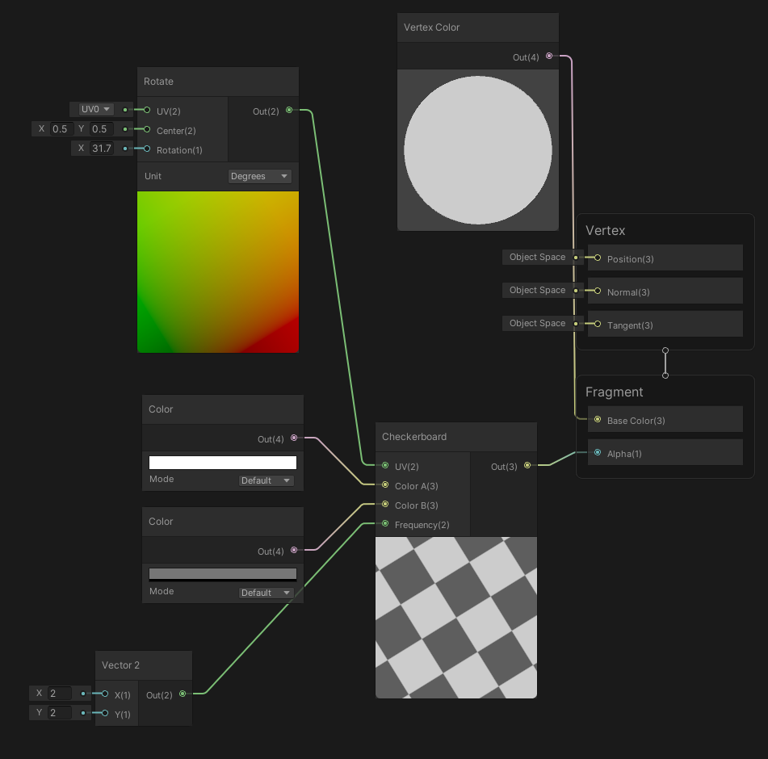Select the Fragment block heading
This screenshot has width=768, height=759.
pyautogui.click(x=615, y=392)
